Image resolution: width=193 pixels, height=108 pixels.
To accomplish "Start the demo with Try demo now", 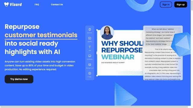I will (19, 79).
